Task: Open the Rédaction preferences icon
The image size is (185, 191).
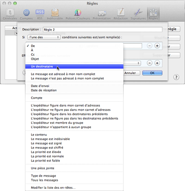Action: click(121, 14)
